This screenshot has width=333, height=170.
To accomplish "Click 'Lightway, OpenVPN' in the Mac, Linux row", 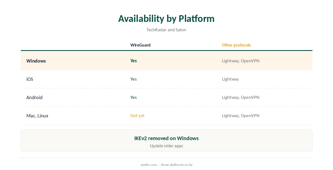I will pyautogui.click(x=241, y=115).
